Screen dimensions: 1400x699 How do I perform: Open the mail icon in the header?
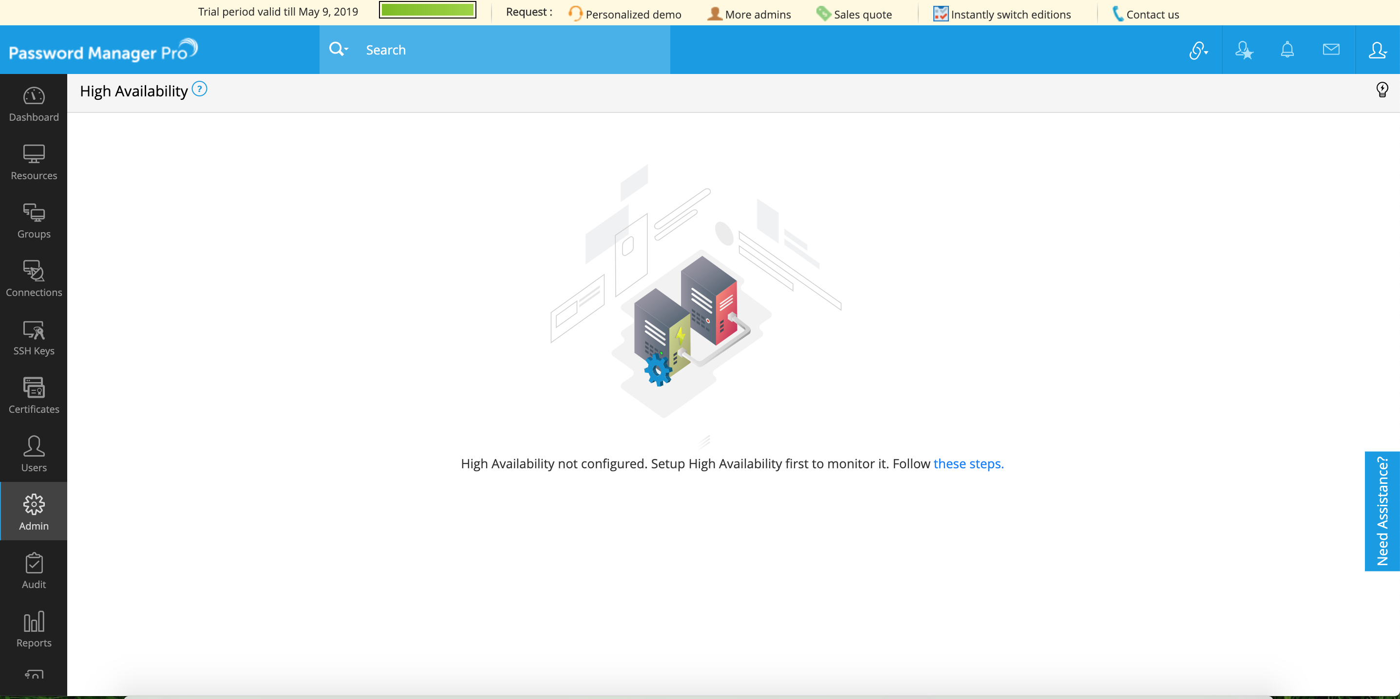coord(1331,50)
